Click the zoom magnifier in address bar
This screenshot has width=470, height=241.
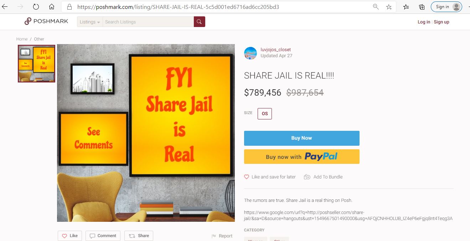coord(376,7)
